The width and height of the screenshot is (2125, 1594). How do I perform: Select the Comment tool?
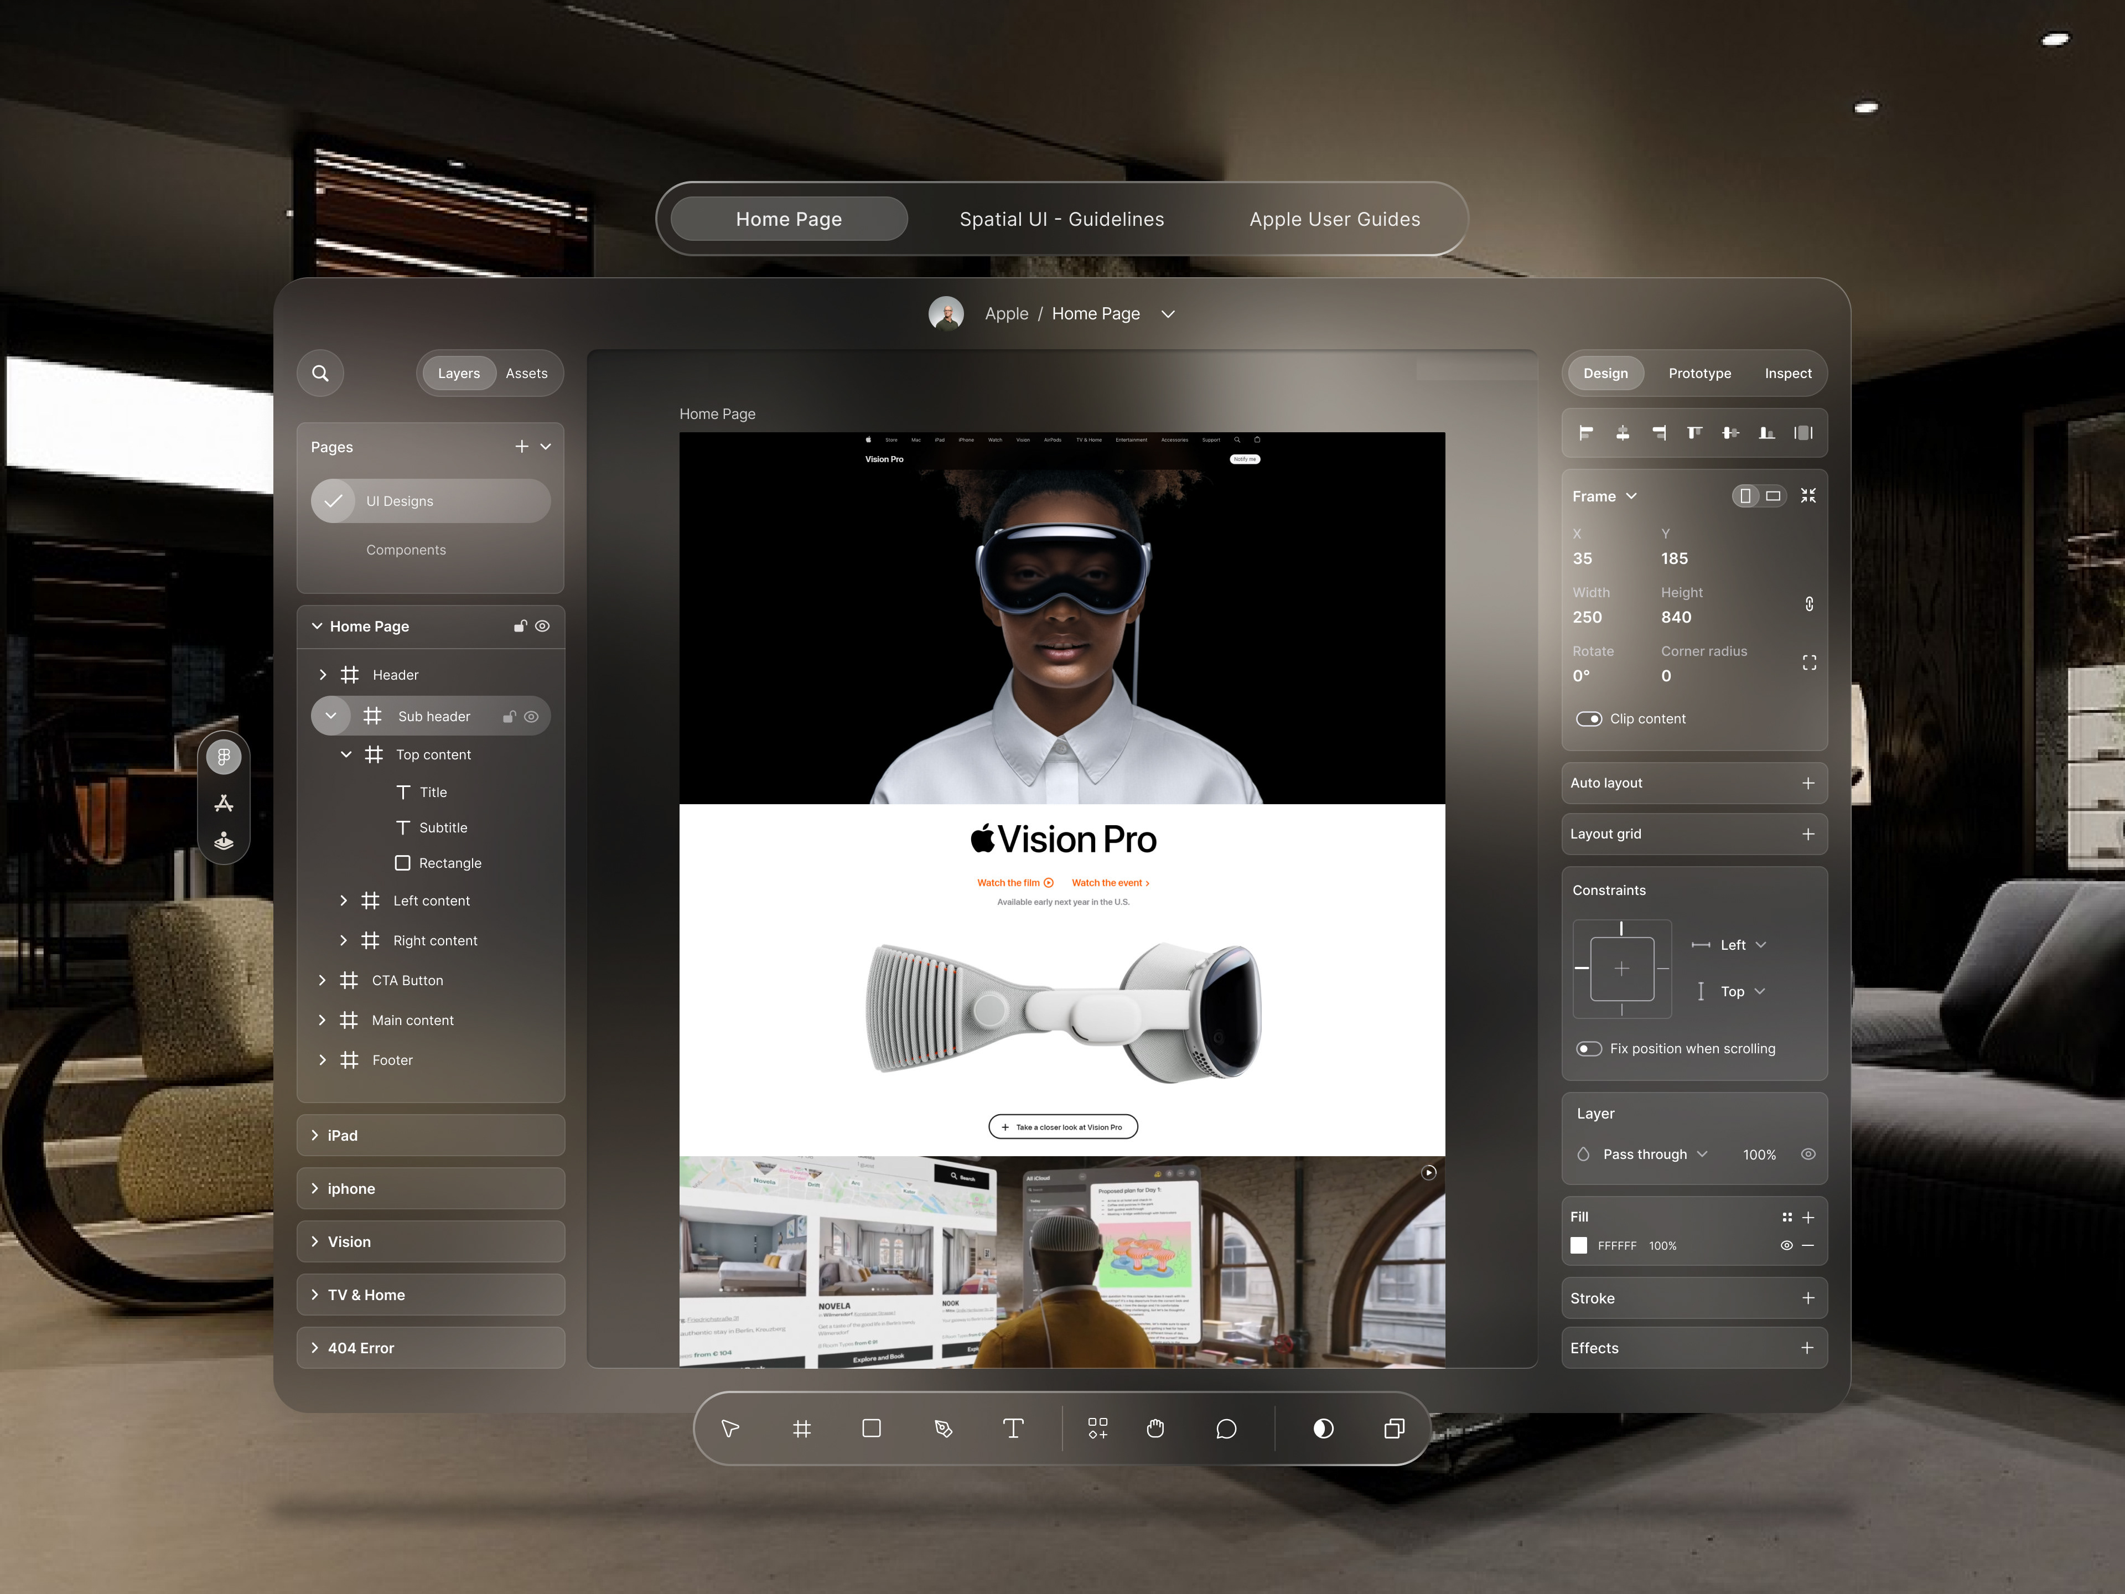pyautogui.click(x=1226, y=1429)
